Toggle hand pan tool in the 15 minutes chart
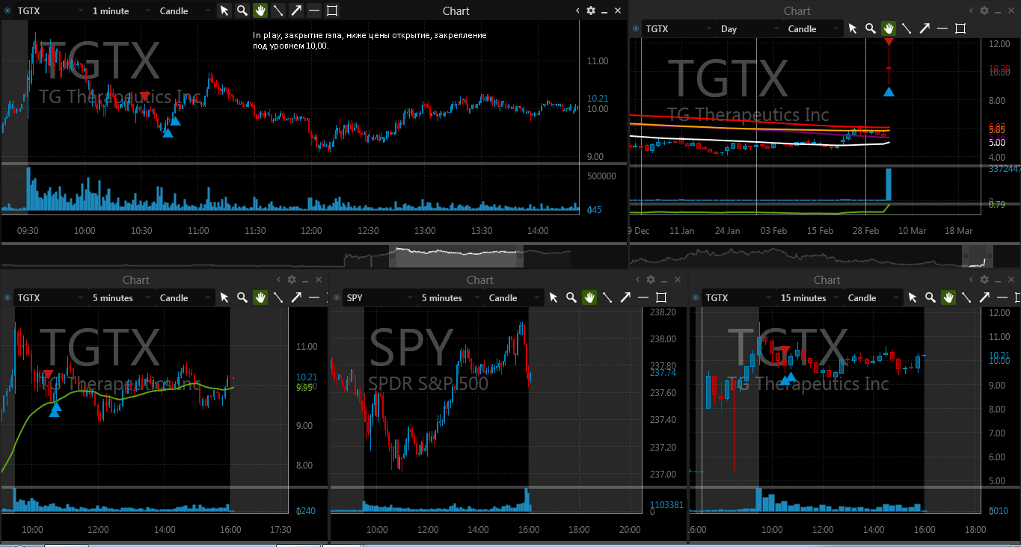This screenshot has height=547, width=1021. pos(948,297)
